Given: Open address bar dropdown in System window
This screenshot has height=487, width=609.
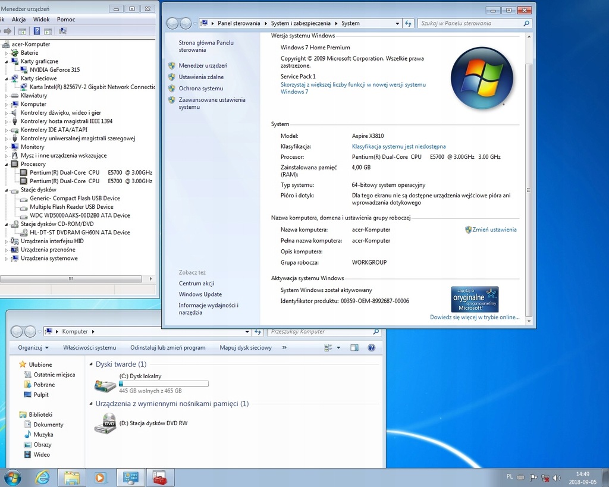Looking at the screenshot, I should [397, 23].
